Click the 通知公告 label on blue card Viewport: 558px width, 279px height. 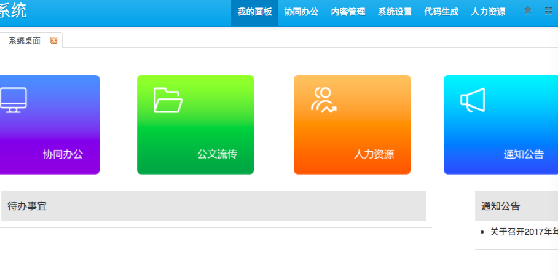pyautogui.click(x=524, y=154)
